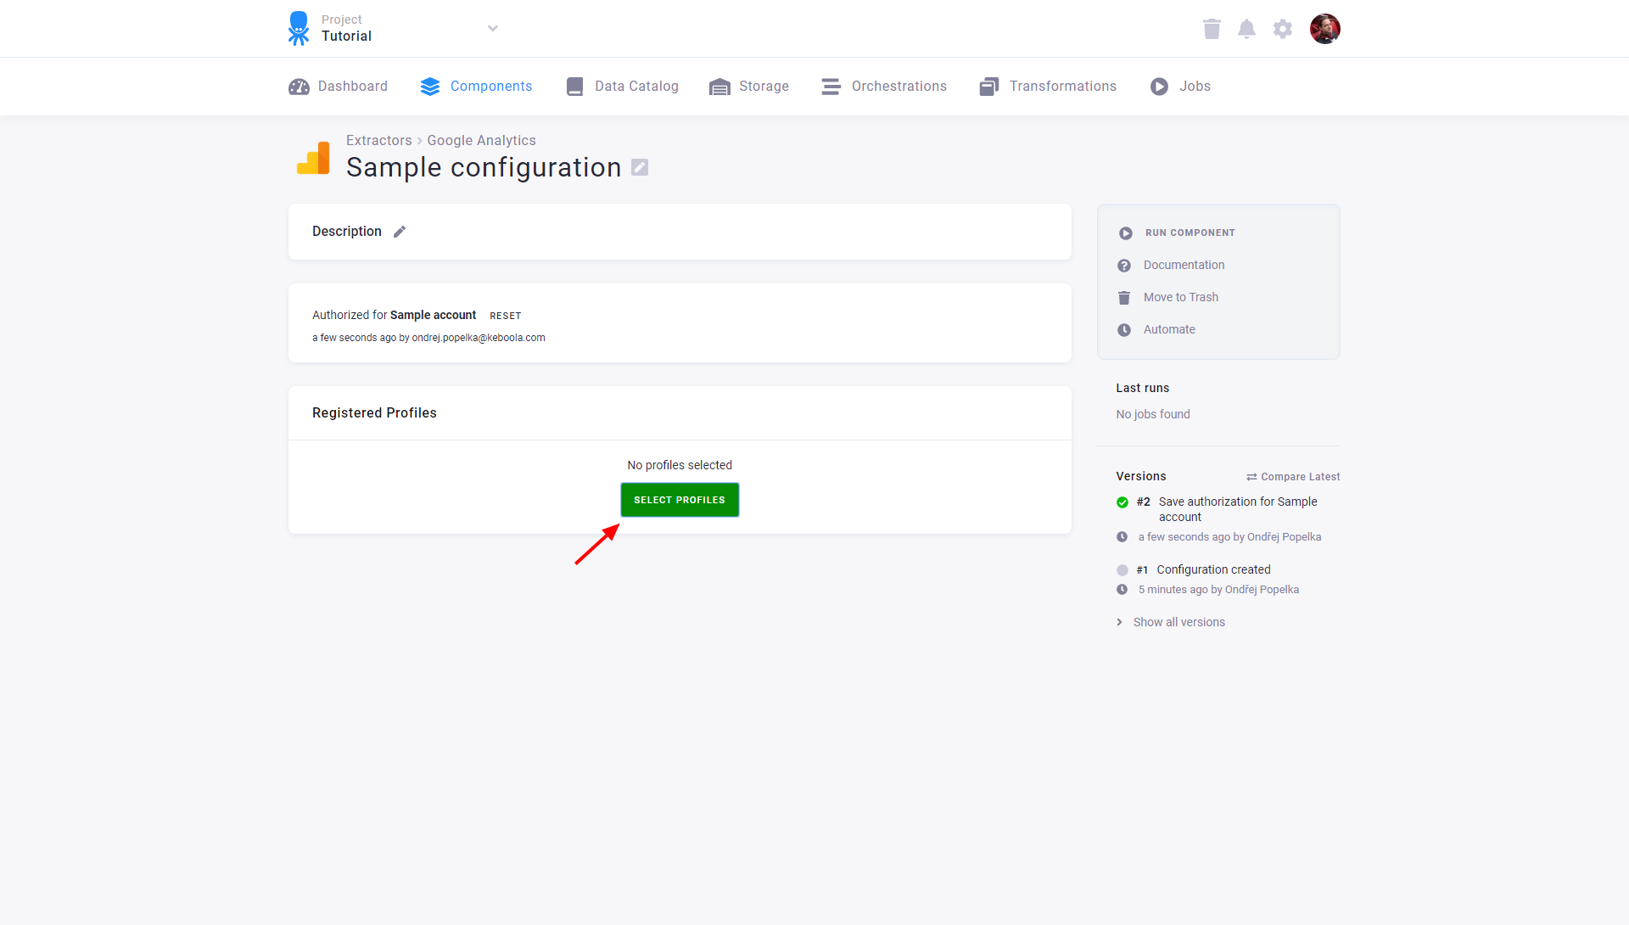Open Data Catalog tab
The image size is (1629, 925).
[x=622, y=87]
